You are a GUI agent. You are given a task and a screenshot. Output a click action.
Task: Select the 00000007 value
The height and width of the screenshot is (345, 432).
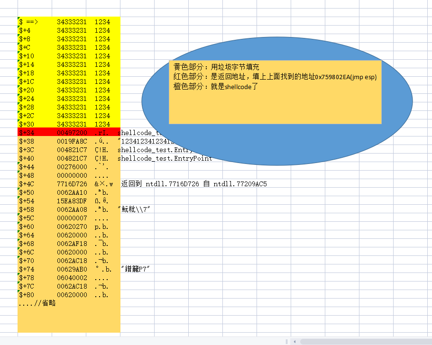coord(72,218)
